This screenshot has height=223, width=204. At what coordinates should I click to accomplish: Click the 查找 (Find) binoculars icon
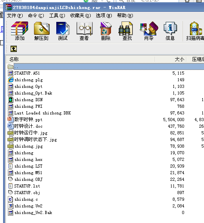coord(126,29)
